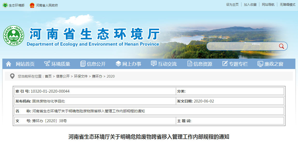
Task: Click index number 10320-01-2020-00044
Action: click(x=50, y=91)
